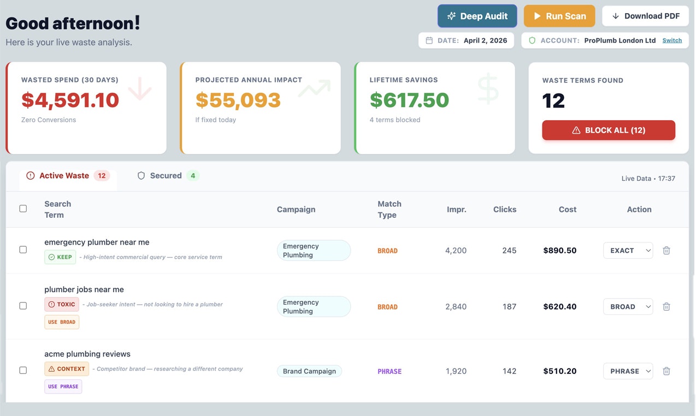Screen dimensions: 696x416
Task: Click the search term emergency plumber near me
Action: [x=97, y=242]
